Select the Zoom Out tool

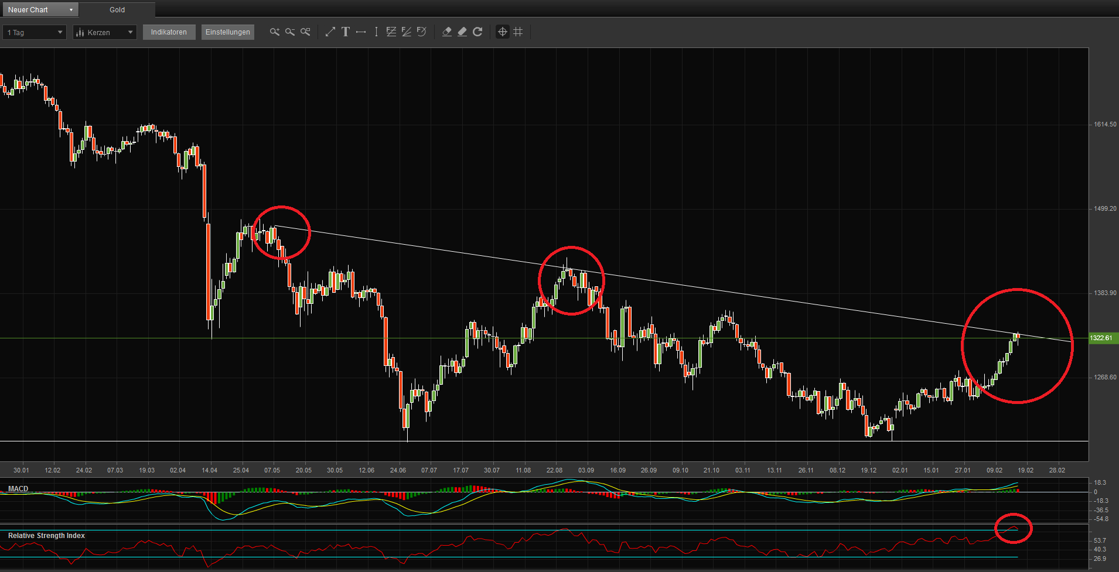point(289,32)
